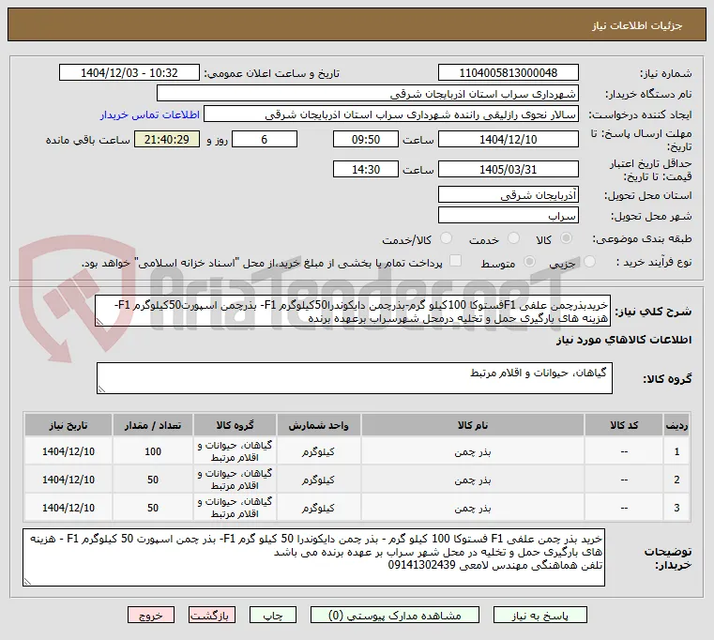Click the request creator field سالار نحوی
This screenshot has height=640, width=714.
pyautogui.click(x=391, y=114)
